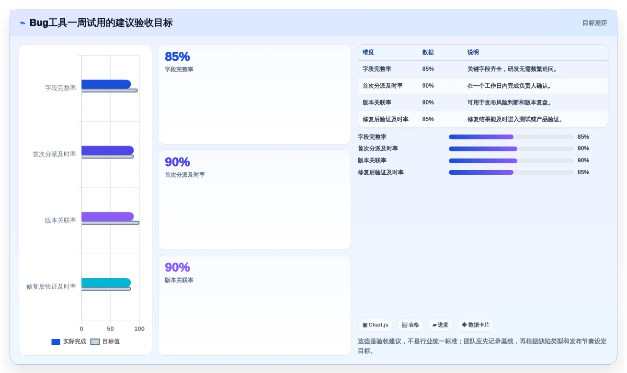
Task: Click the page title Bug工具一周试用的建议验收目标
Action: pos(101,23)
